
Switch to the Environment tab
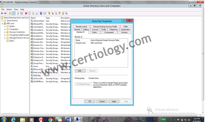coord(109,32)
